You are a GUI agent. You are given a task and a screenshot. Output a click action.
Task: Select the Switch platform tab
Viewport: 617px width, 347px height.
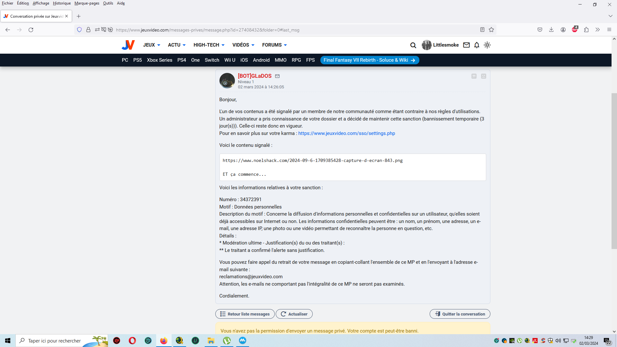click(212, 60)
